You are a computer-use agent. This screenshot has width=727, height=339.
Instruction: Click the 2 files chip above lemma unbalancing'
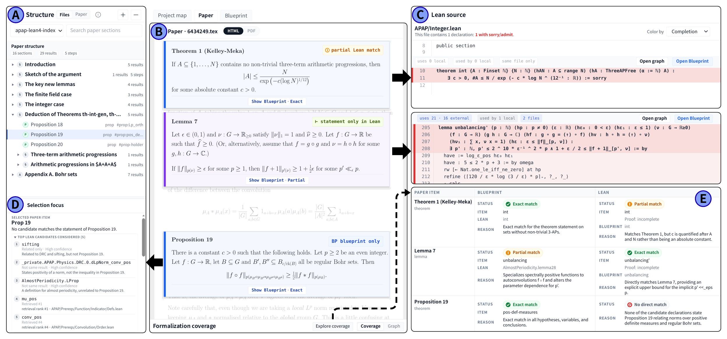[531, 118]
